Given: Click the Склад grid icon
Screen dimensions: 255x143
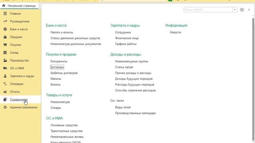Looking at the screenshot, I should [x=5, y=52].
